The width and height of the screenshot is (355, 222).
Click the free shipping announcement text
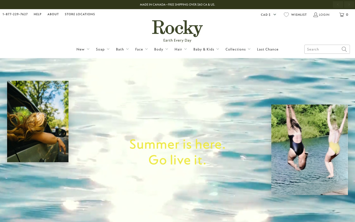pyautogui.click(x=177, y=5)
